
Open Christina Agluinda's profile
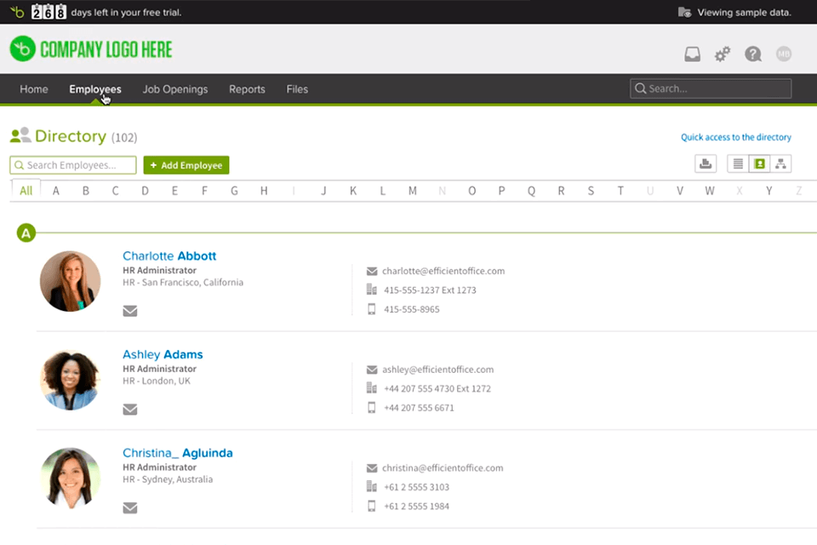(x=178, y=453)
